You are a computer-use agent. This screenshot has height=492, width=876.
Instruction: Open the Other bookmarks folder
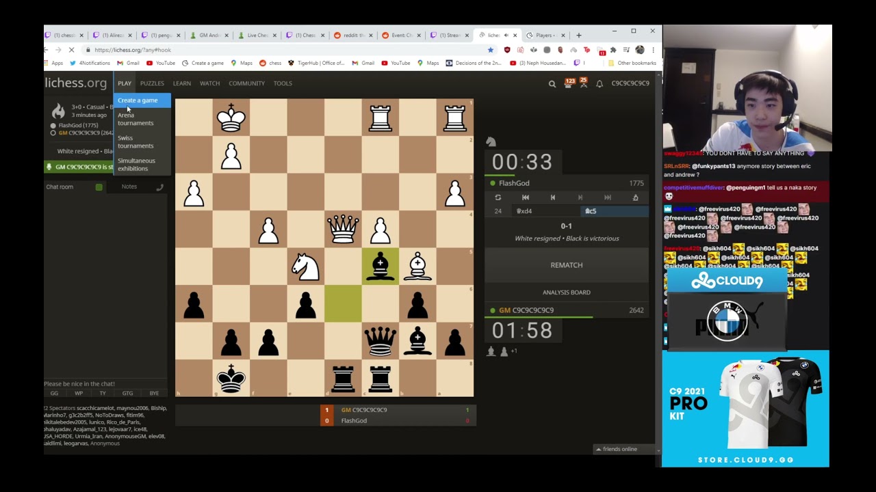pos(632,63)
